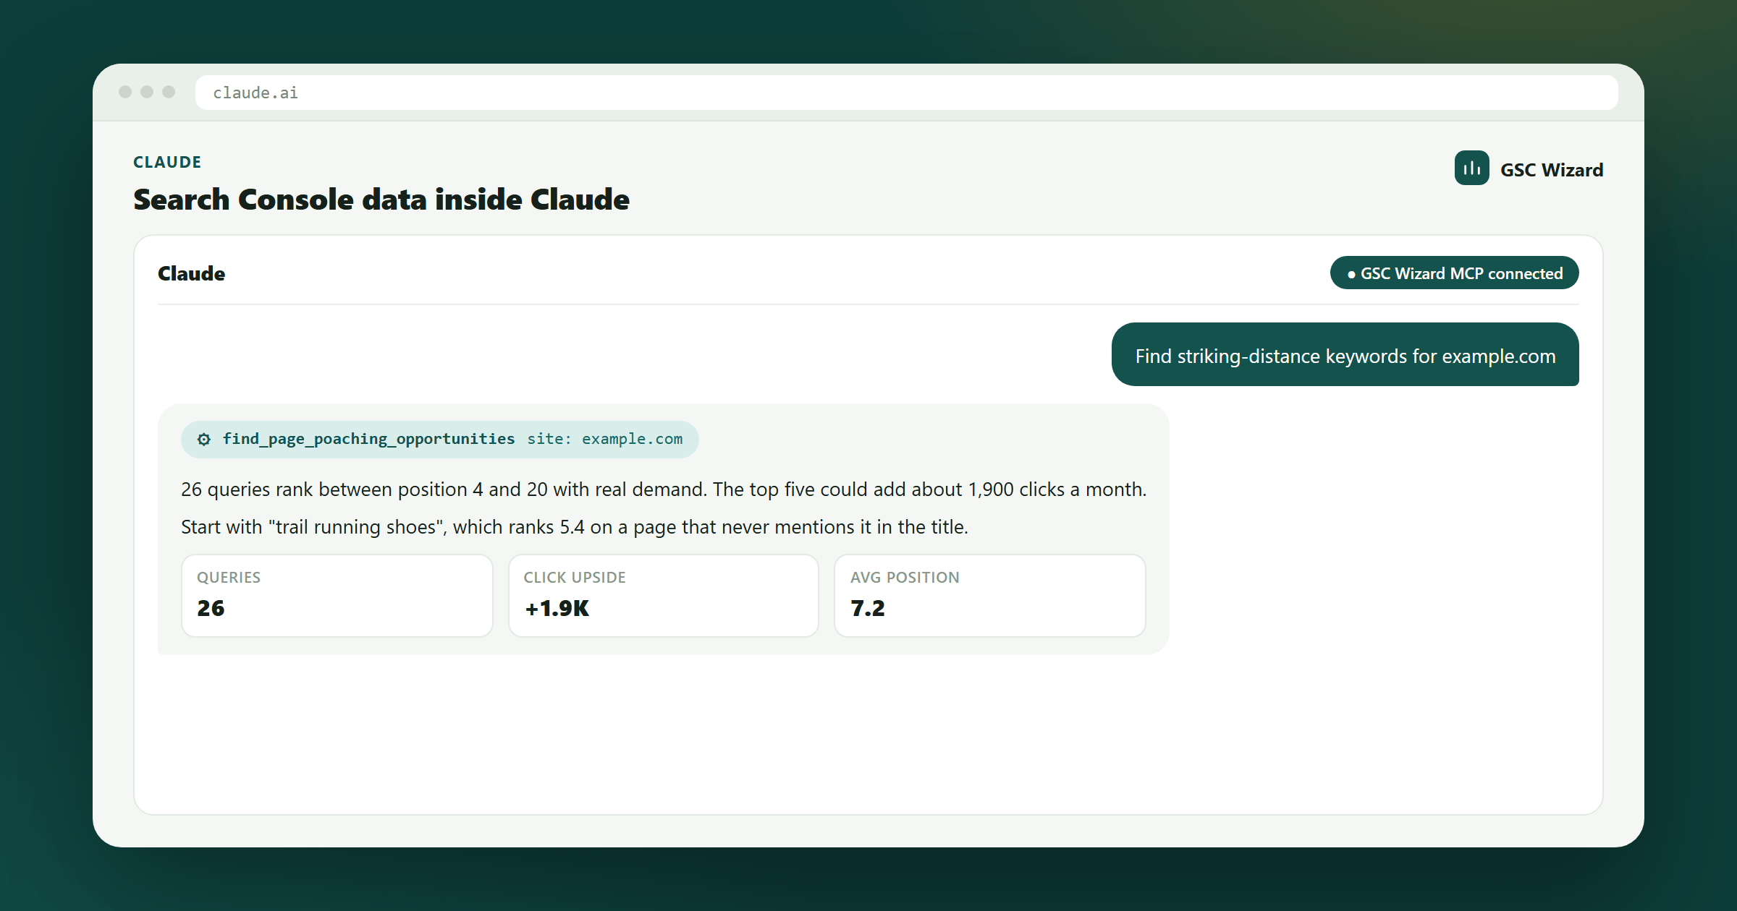
Task: Click the GSC Wizard bar-chart logo icon
Action: pyautogui.click(x=1471, y=168)
